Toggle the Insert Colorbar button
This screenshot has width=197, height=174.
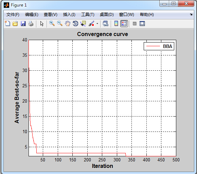click(x=116, y=23)
